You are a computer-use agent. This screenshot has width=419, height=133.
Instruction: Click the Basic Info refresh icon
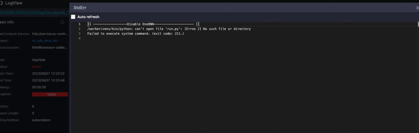click(62, 22)
